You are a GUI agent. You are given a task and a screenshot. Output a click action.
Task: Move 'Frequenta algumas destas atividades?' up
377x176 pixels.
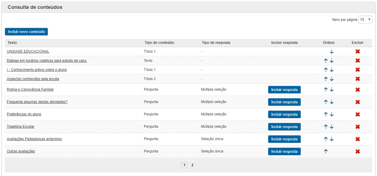[x=326, y=102]
